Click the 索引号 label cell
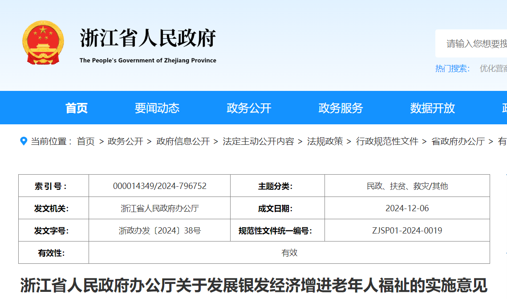This screenshot has width=507, height=299. (x=54, y=186)
